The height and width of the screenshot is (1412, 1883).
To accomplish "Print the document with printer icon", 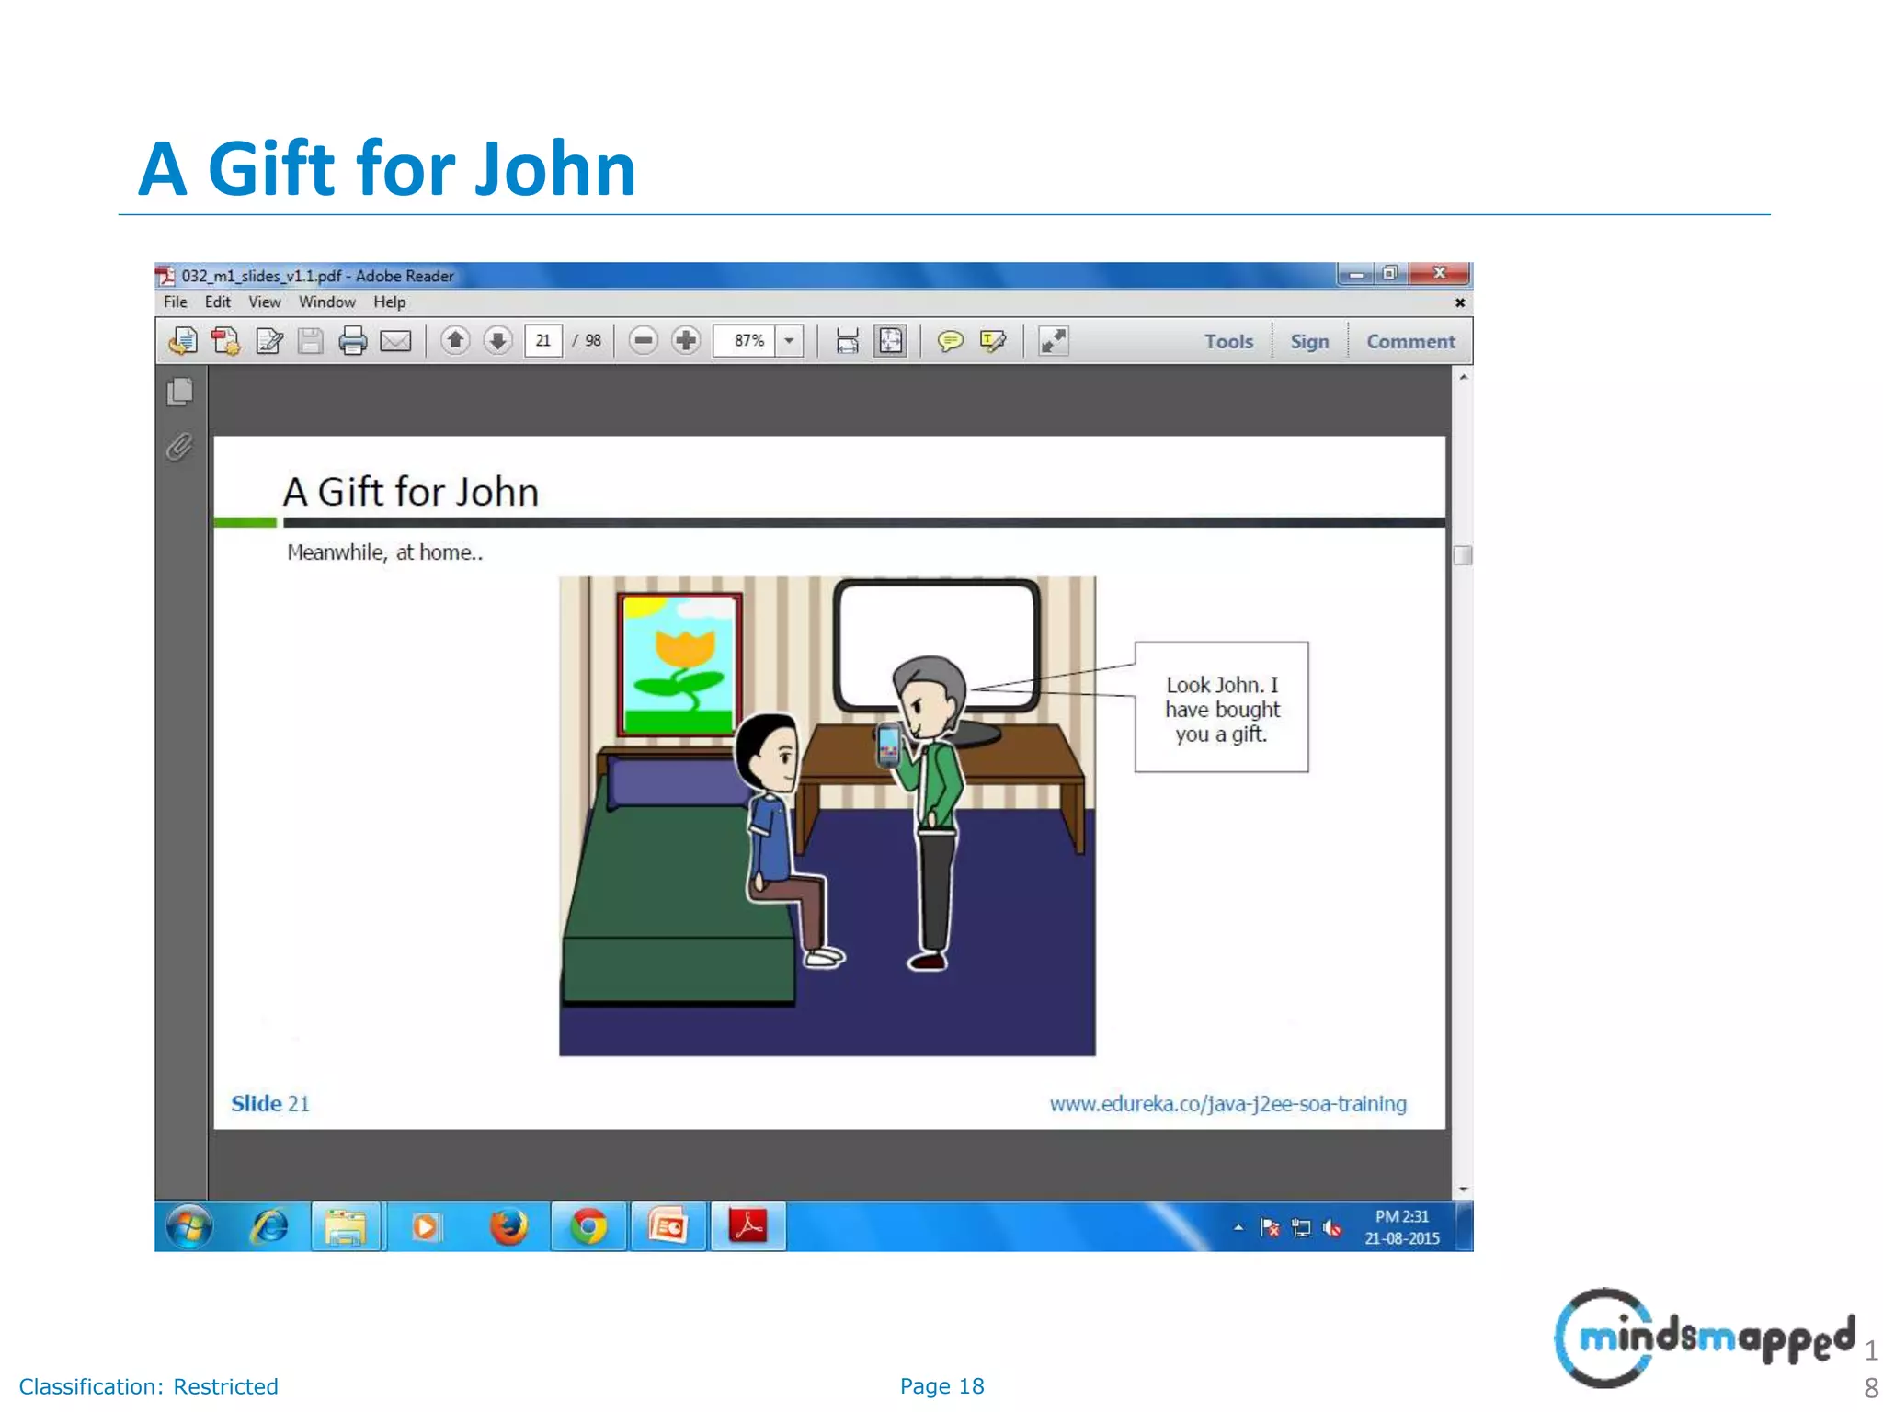I will pyautogui.click(x=352, y=341).
